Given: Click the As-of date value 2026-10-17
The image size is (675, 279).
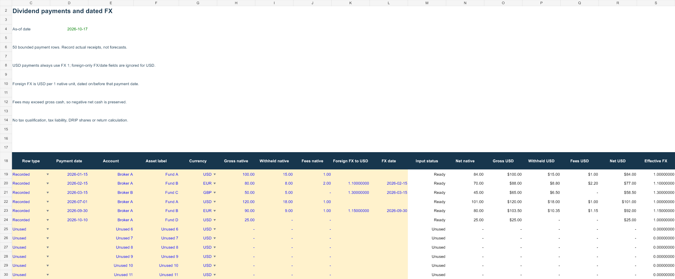Looking at the screenshot, I should click(77, 29).
